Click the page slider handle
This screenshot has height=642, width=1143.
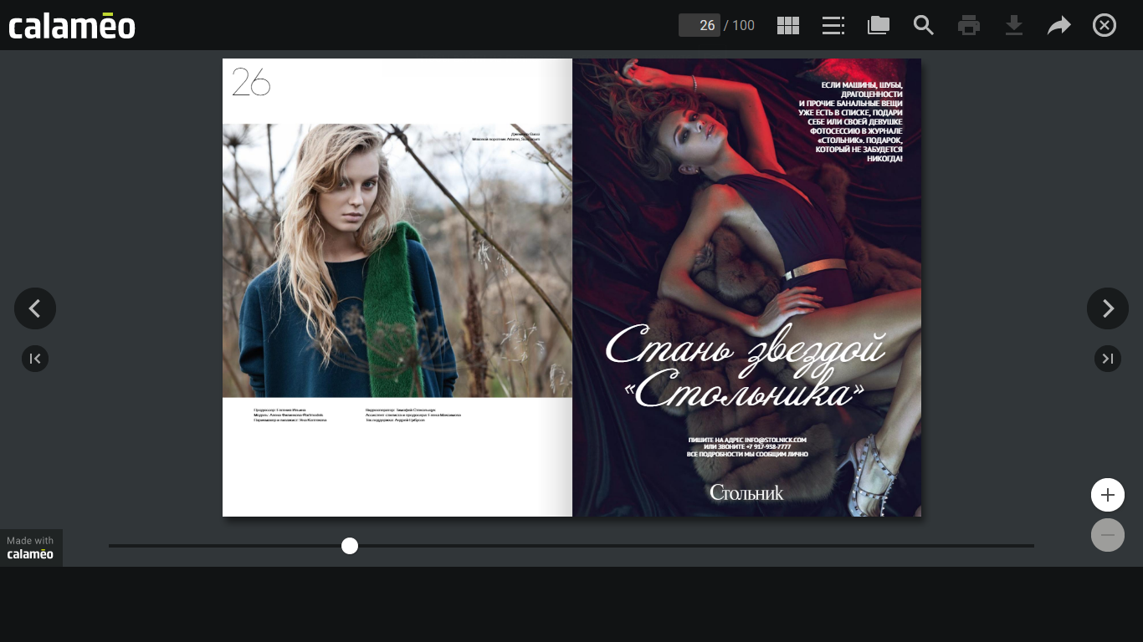350,546
